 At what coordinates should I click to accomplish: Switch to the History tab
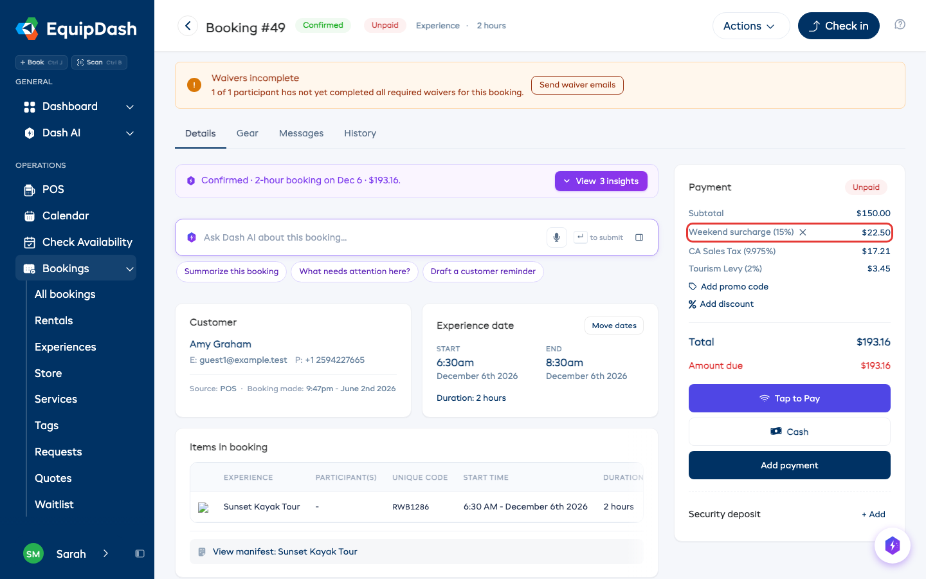click(360, 133)
